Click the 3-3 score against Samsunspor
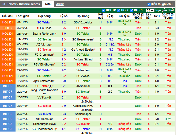This screenshot has height=135, width=177. [x=64, y=114]
